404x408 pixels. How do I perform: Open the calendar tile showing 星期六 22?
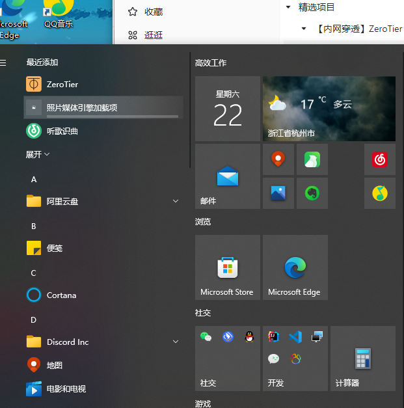[228, 109]
